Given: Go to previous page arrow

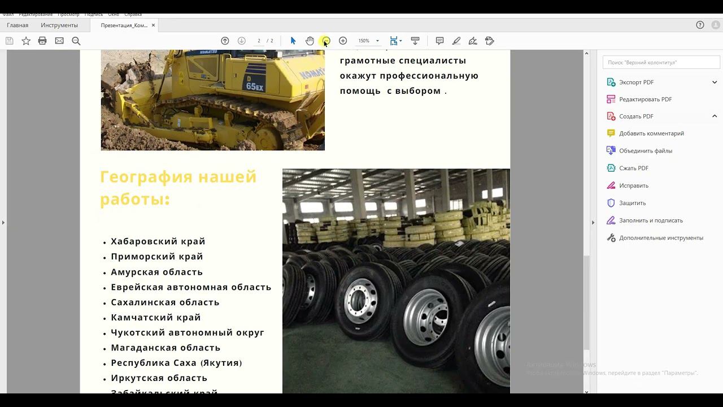Looking at the screenshot, I should (x=225, y=41).
